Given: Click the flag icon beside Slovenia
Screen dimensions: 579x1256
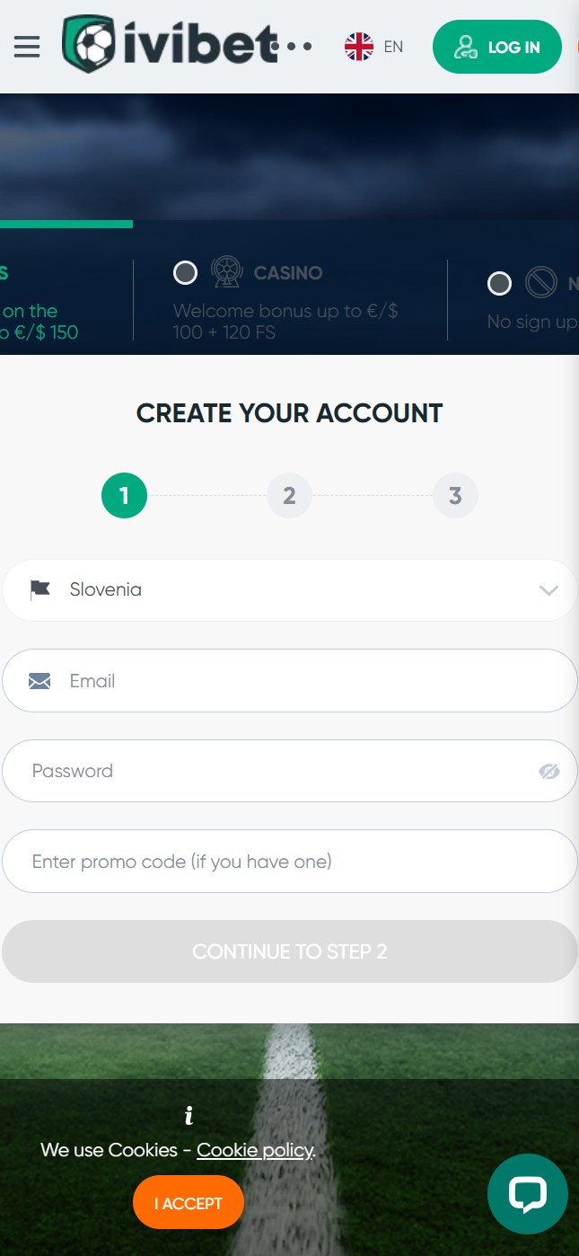Looking at the screenshot, I should point(40,590).
